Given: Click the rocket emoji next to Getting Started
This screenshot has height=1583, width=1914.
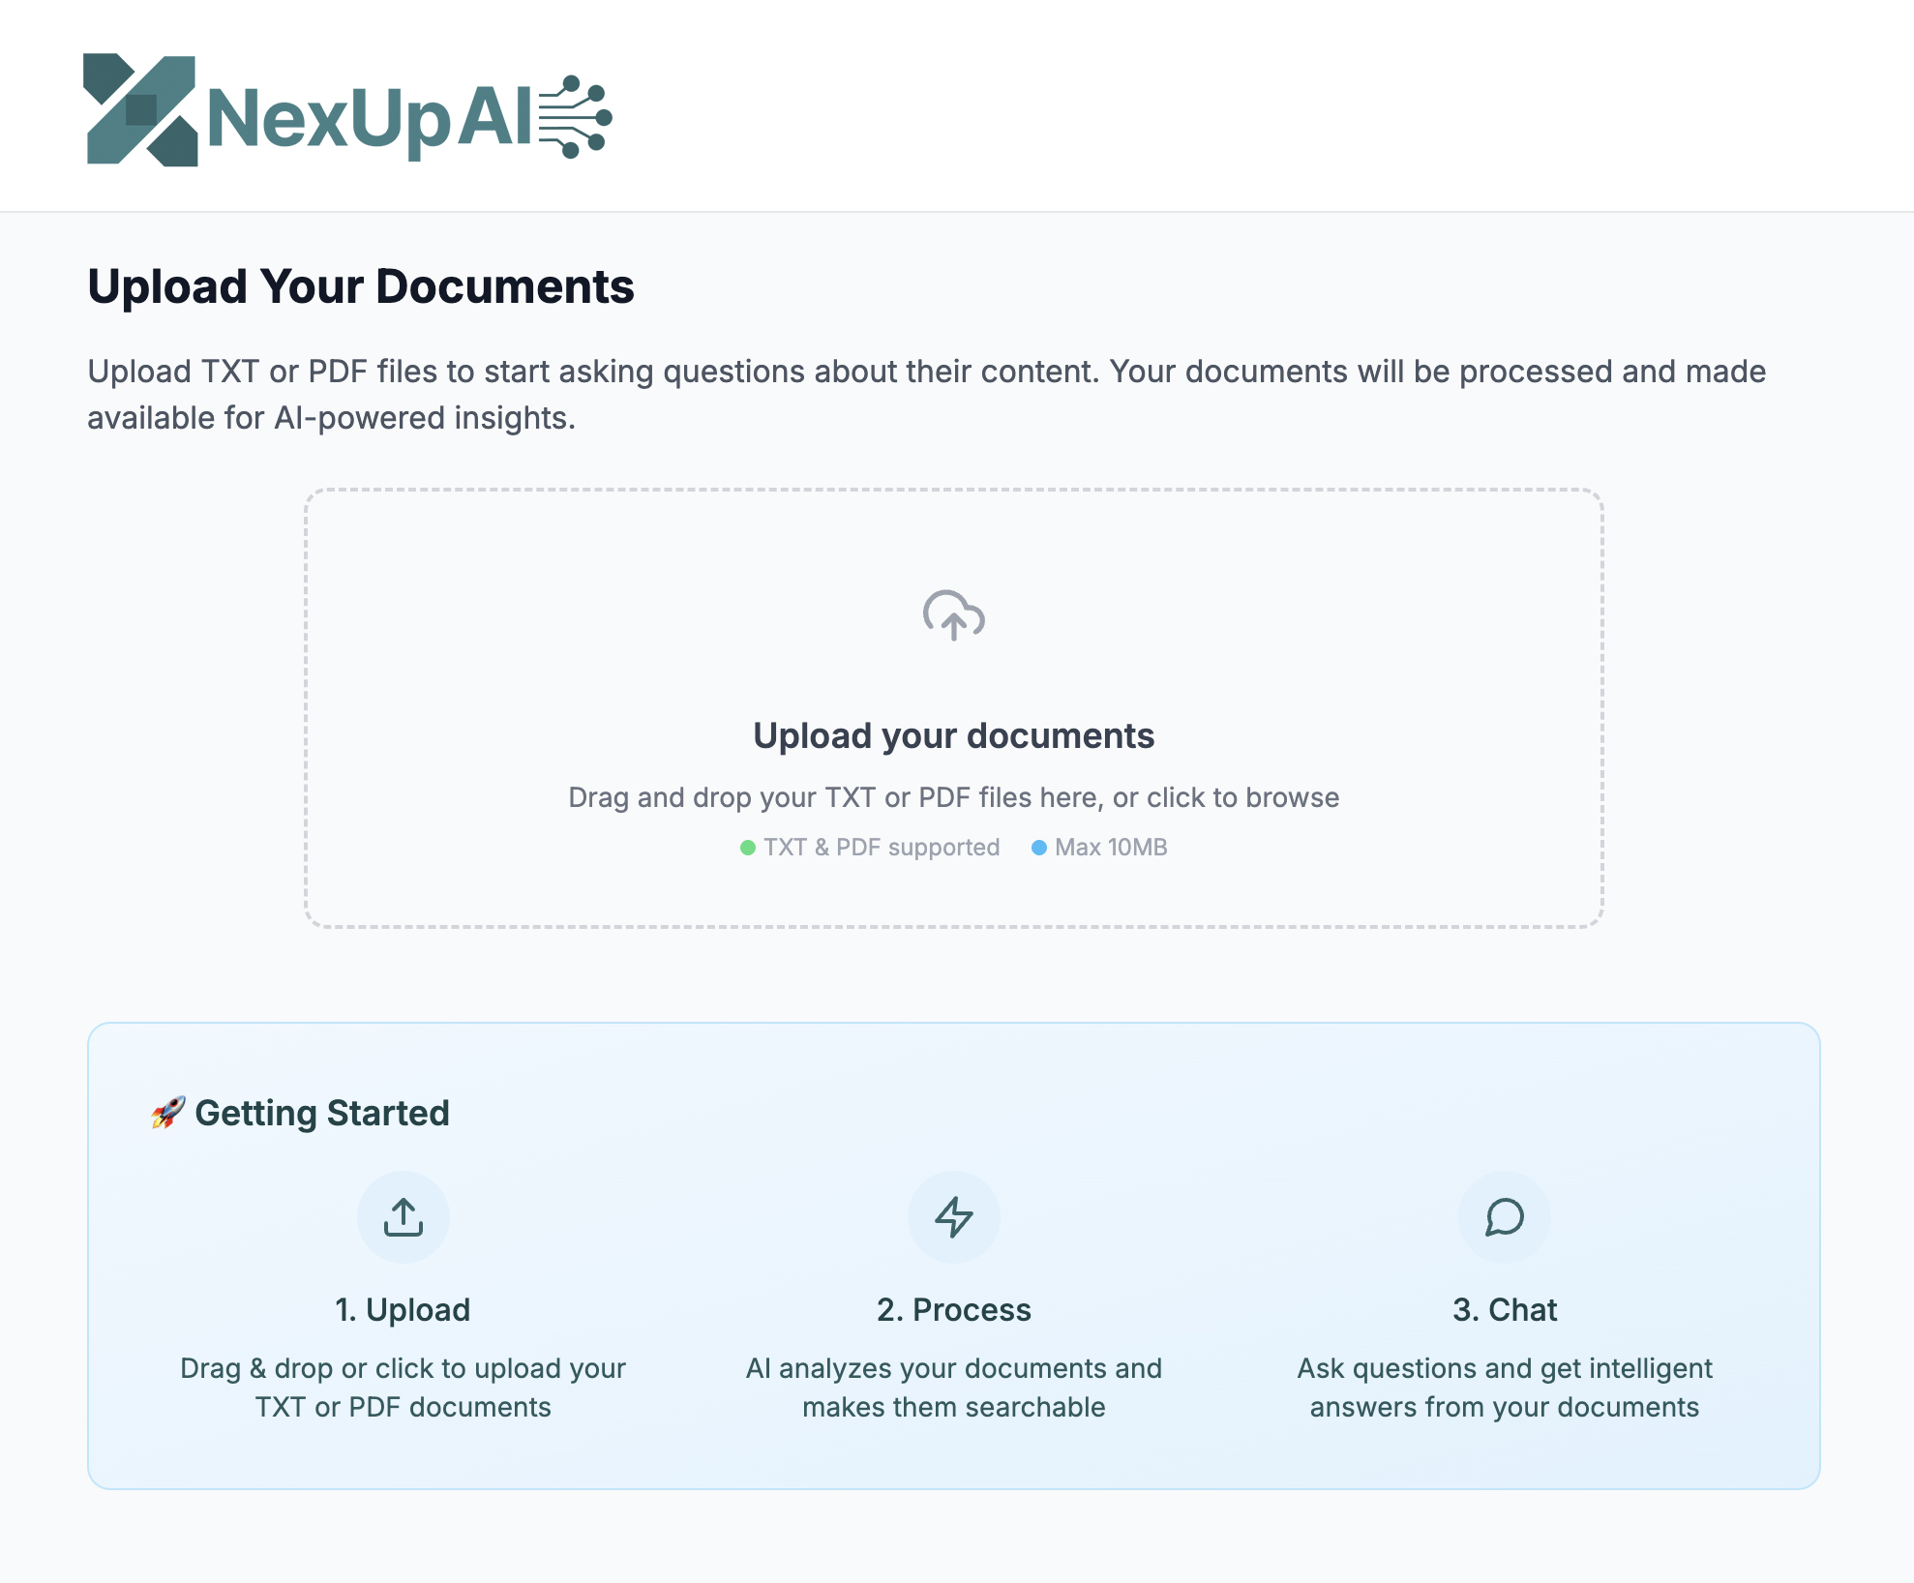Looking at the screenshot, I should [x=164, y=1113].
